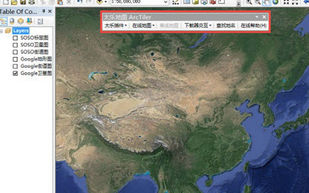This screenshot has width=309, height=193.
Task: Select the Zoom In tool
Action: point(249,2)
